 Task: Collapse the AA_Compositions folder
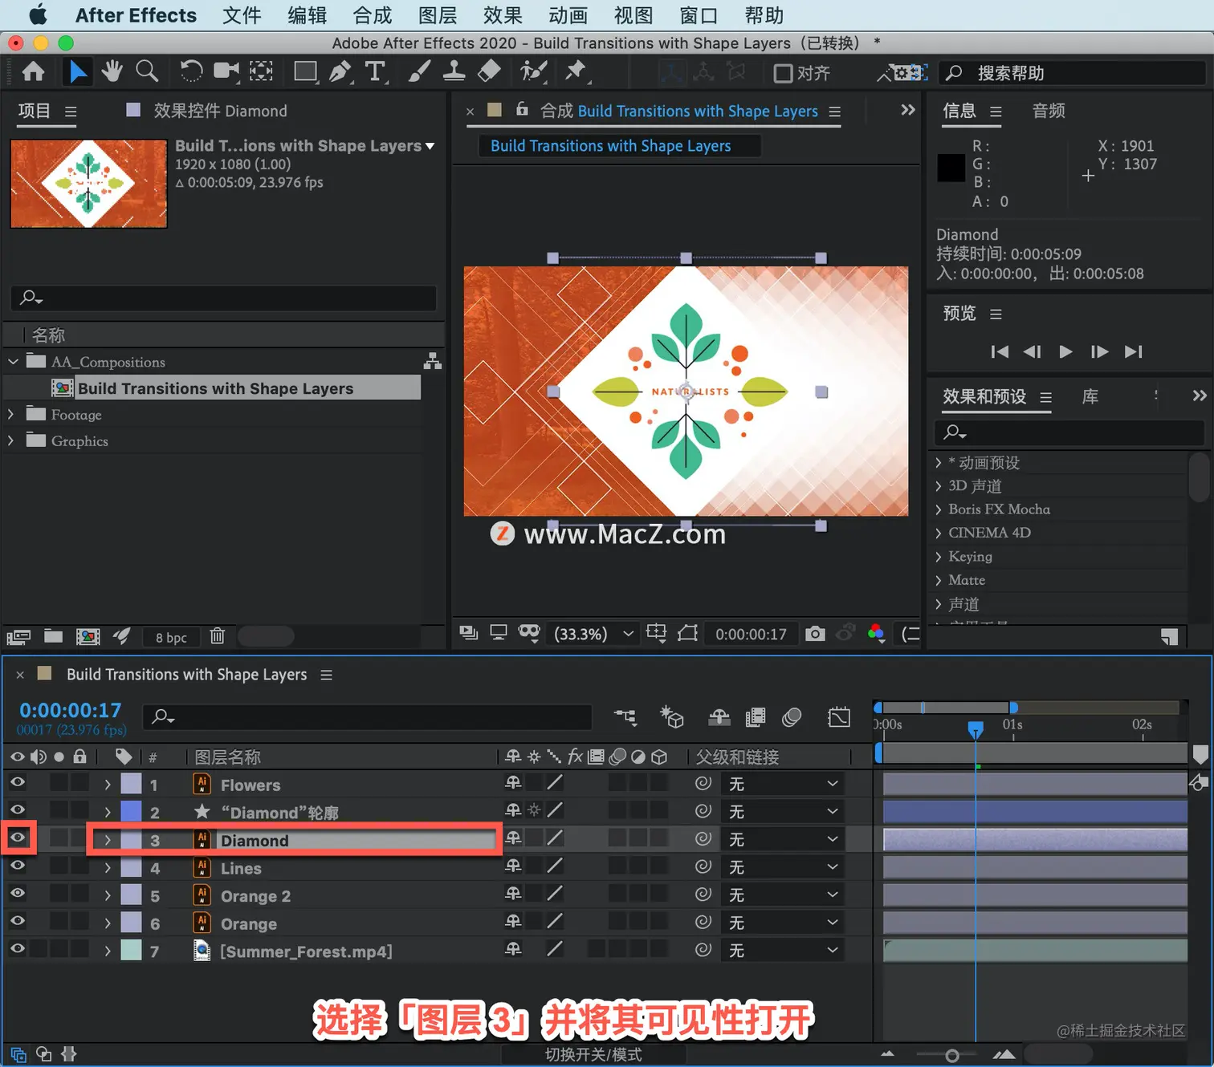pos(13,362)
